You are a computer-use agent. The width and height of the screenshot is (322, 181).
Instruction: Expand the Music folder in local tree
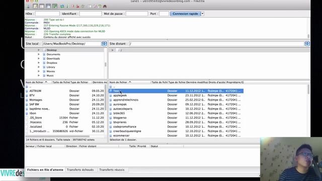[x=39, y=75]
